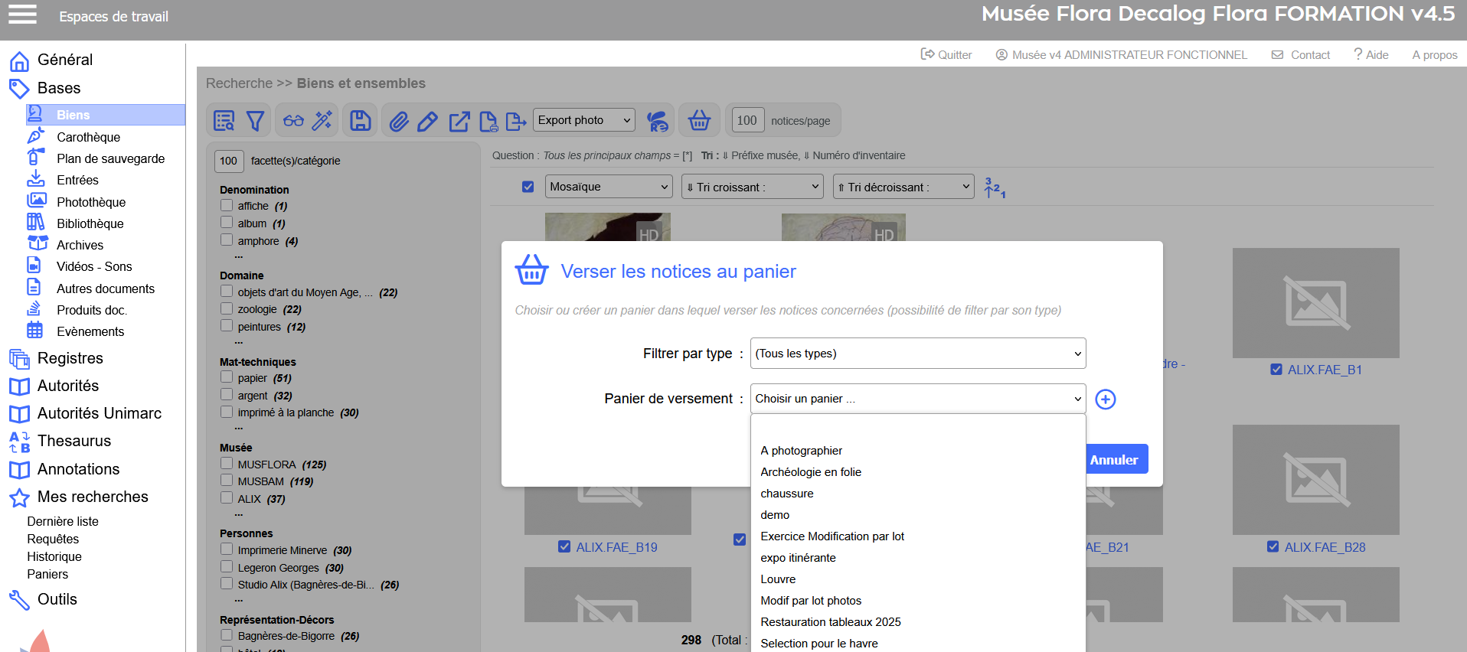This screenshot has height=652, width=1467.
Task: Uncheck the ALIX.FAE_B19 notice checkbox
Action: click(564, 546)
